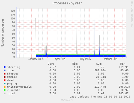Click the runnable legend green swatch

pyautogui.click(x=5, y=90)
